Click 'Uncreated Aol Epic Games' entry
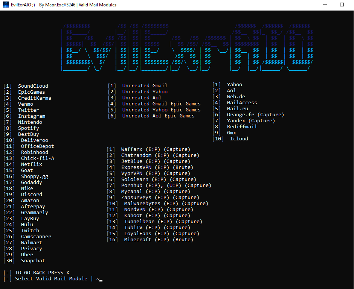This screenshot has width=354, height=289. (x=158, y=116)
